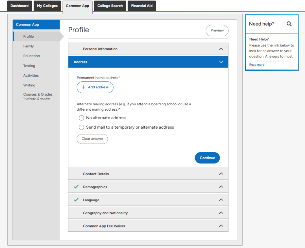
Task: Click the plus icon on Add address
Action: point(84,87)
